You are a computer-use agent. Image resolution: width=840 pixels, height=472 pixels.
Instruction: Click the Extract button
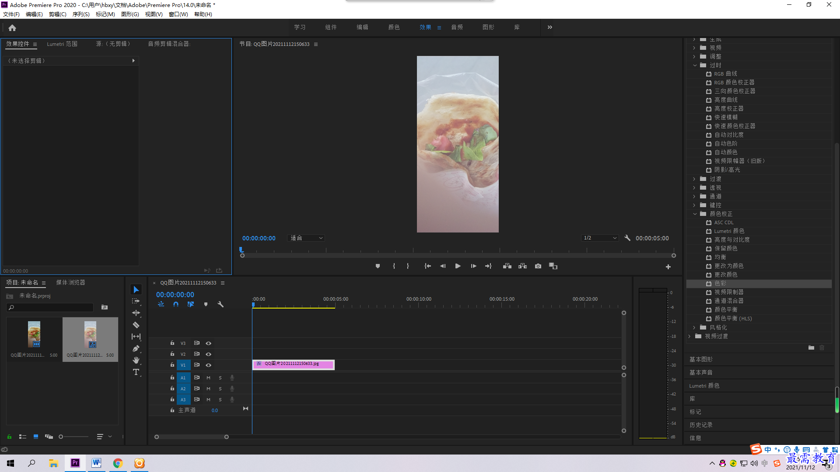click(522, 266)
